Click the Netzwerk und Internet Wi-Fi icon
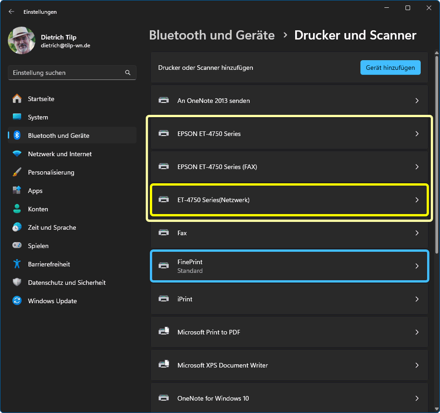 pyautogui.click(x=17, y=154)
